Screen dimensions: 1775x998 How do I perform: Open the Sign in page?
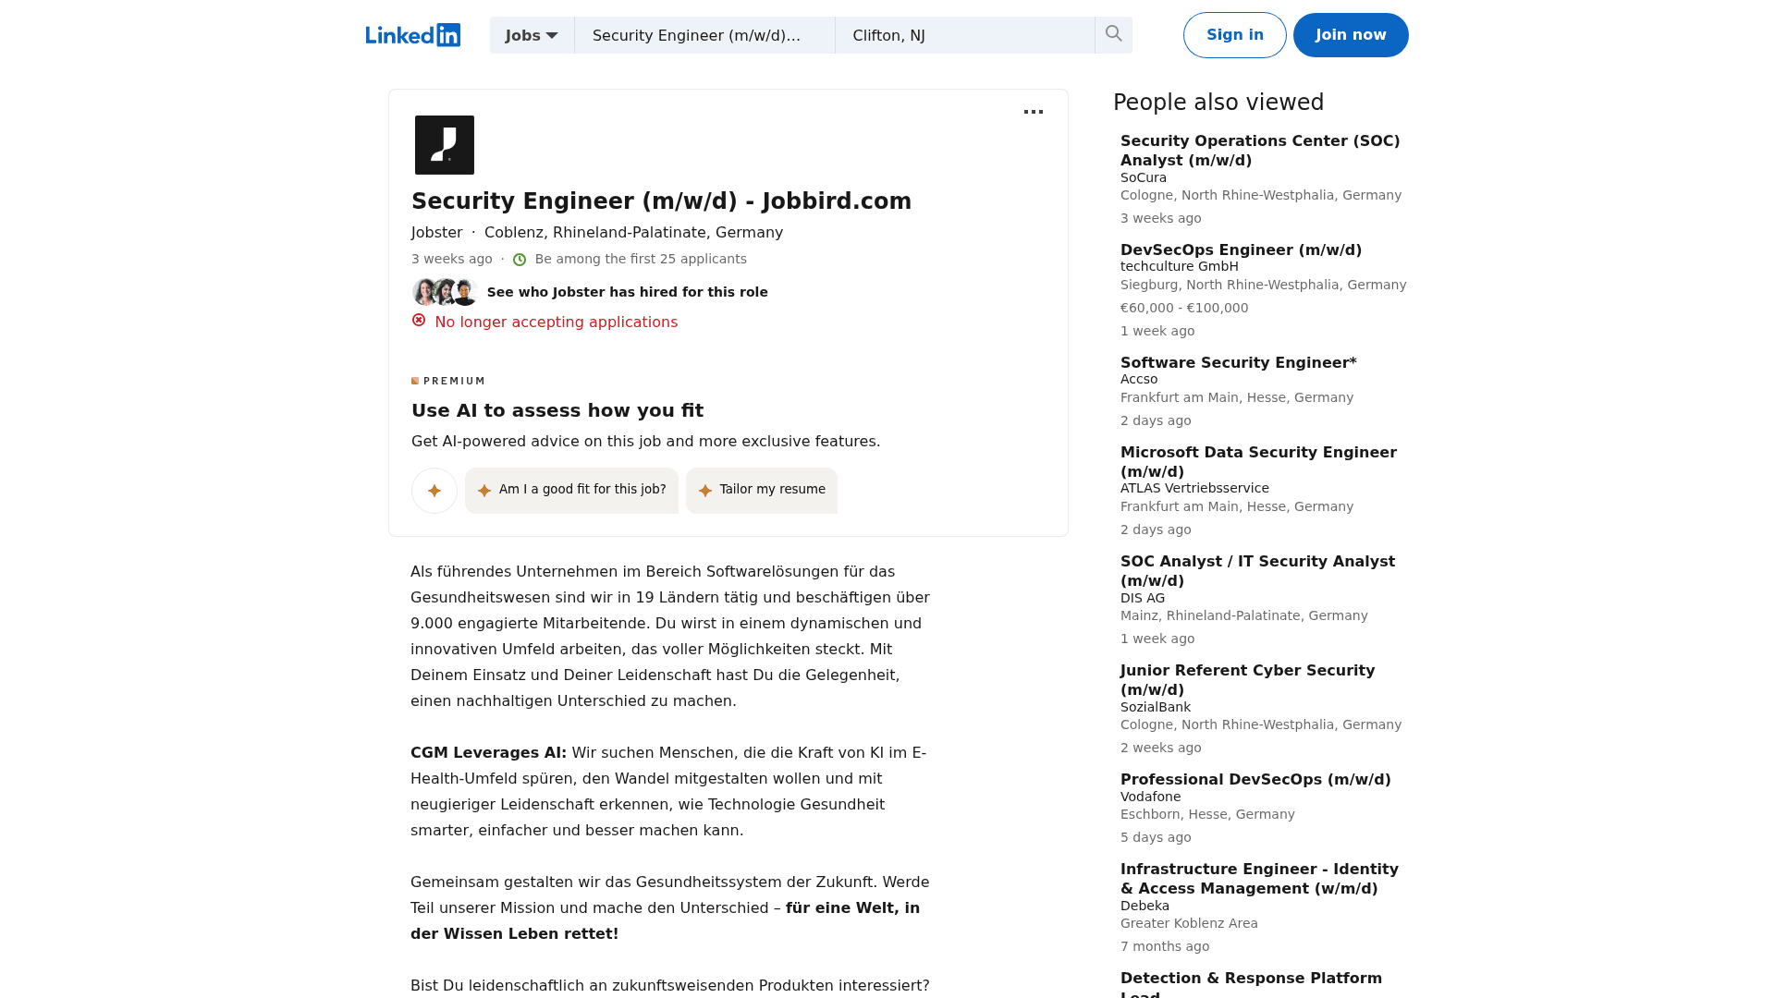tap(1234, 35)
